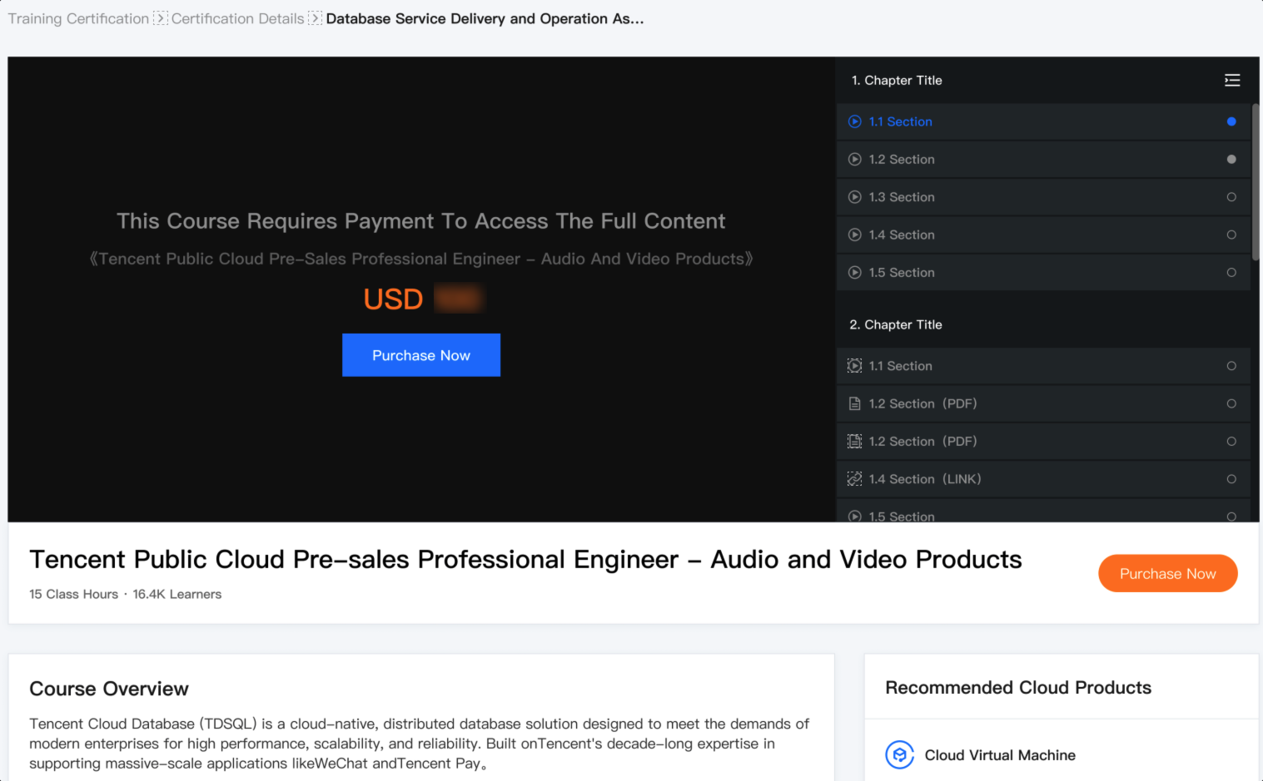Click the Course Overview description paragraph
The height and width of the screenshot is (781, 1263).
tap(420, 744)
